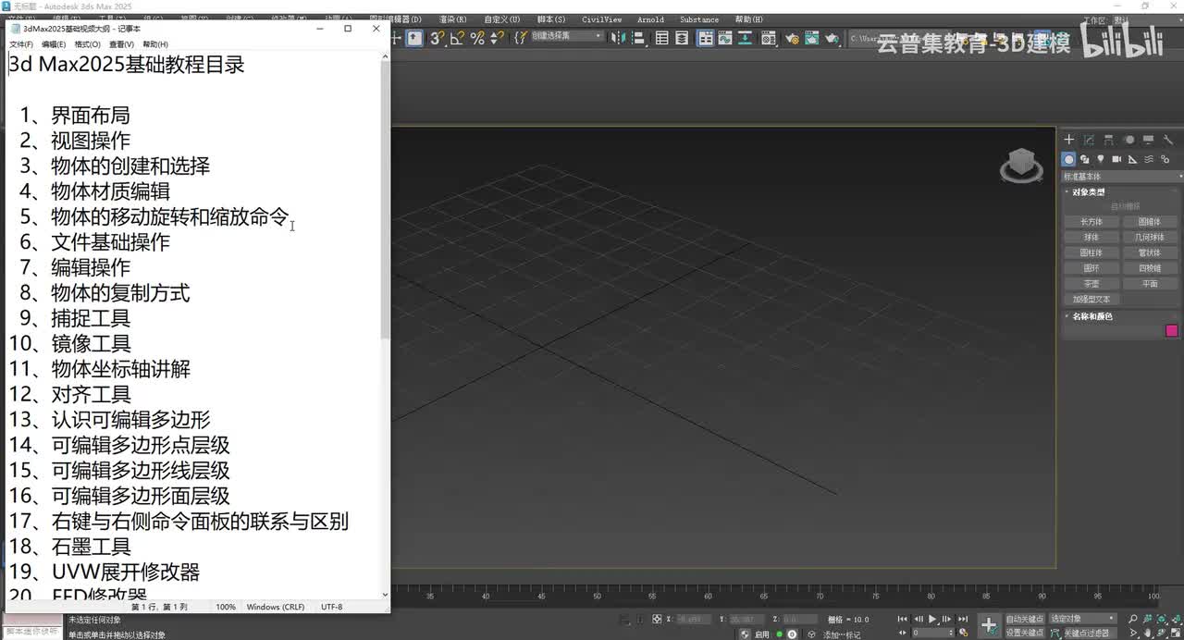
Task: Open the Utilities wrench tab
Action: click(1168, 140)
